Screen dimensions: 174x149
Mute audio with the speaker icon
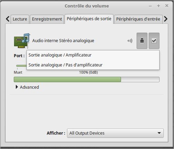[x=130, y=41]
